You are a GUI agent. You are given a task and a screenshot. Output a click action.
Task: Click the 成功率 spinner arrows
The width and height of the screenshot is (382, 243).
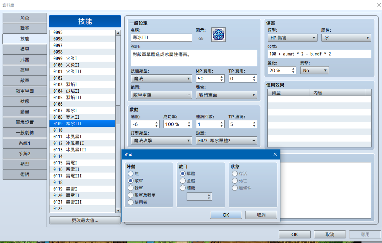click(x=189, y=124)
